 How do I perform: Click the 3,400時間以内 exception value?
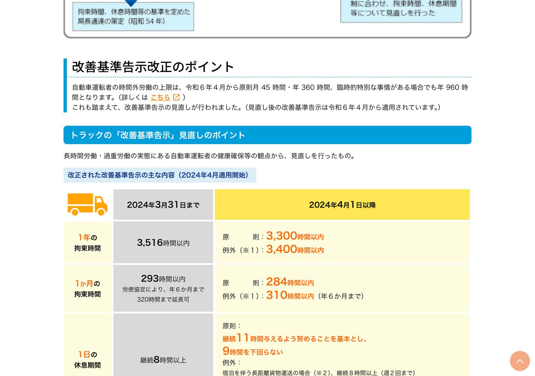click(295, 250)
